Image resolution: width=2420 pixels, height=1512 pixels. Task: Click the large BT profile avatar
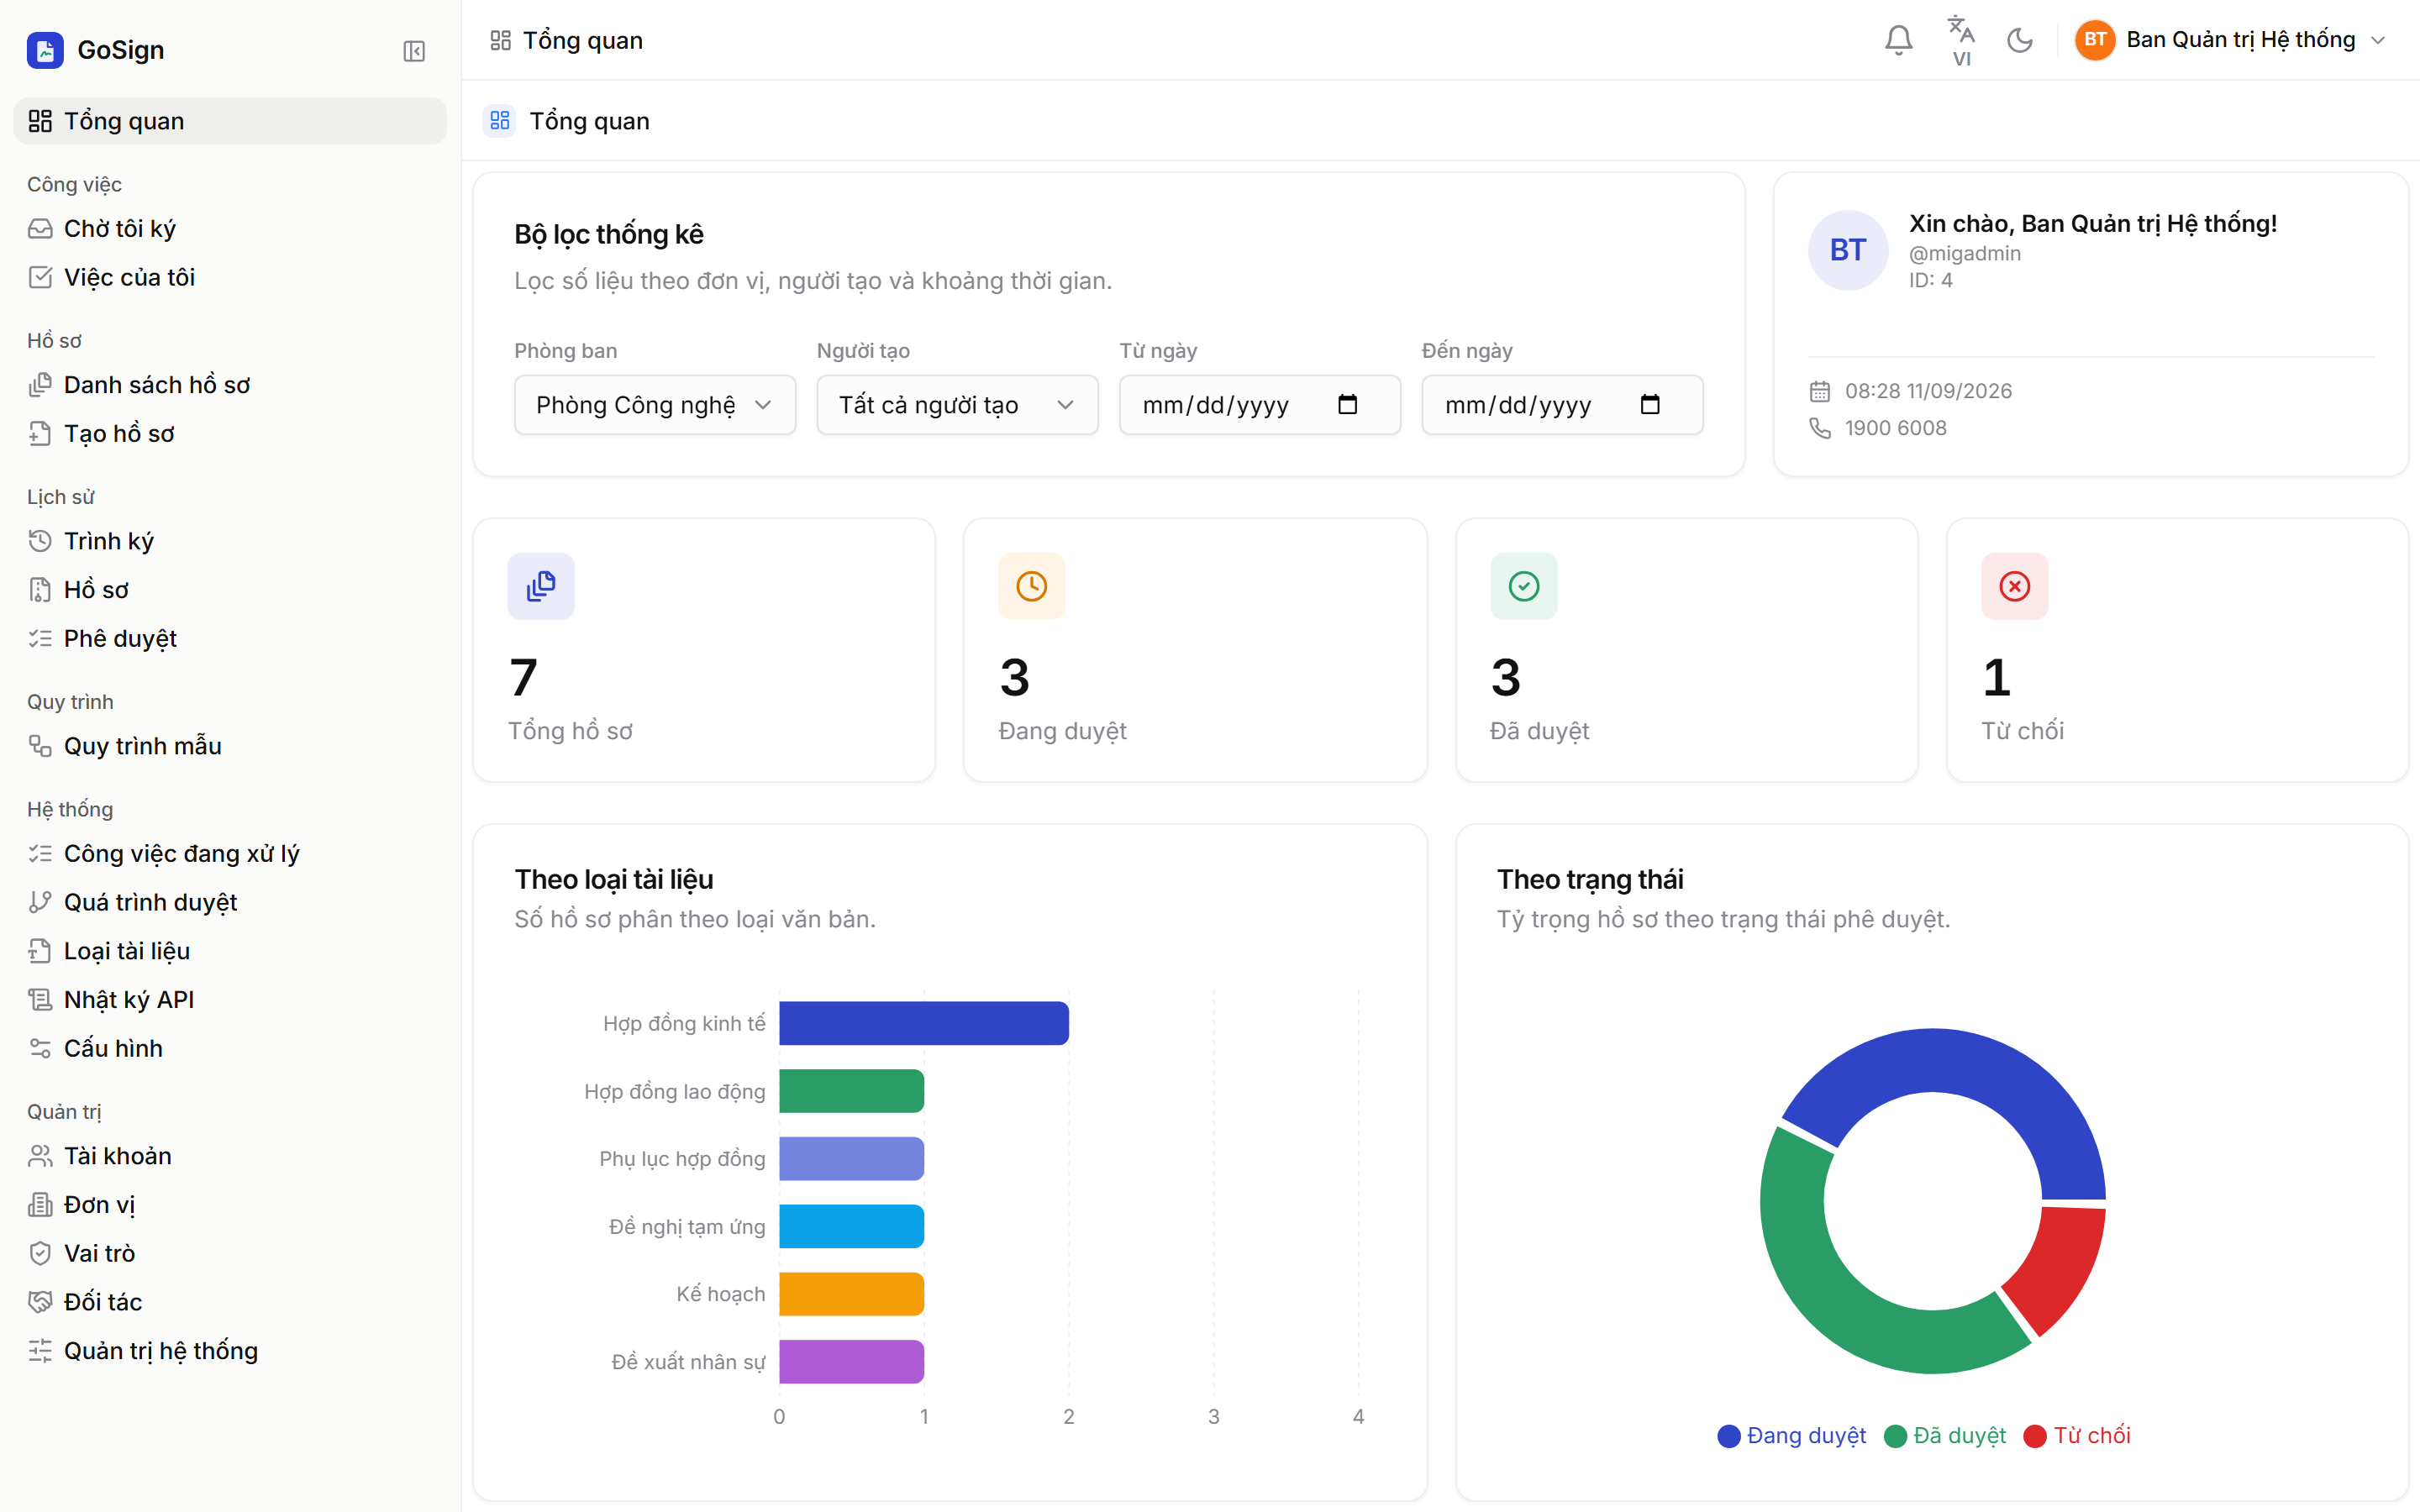click(1848, 250)
